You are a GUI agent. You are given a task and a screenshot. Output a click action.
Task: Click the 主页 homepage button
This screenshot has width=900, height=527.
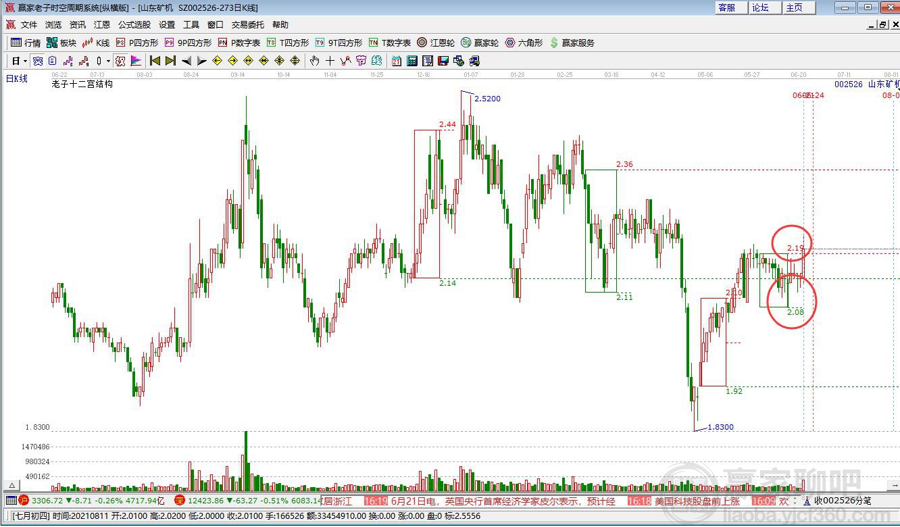click(x=799, y=7)
